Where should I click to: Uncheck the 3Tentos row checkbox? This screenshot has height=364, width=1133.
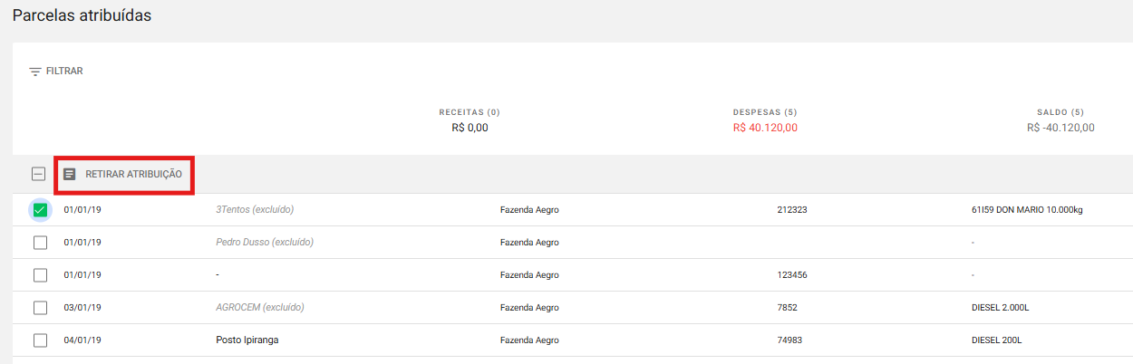[40, 210]
